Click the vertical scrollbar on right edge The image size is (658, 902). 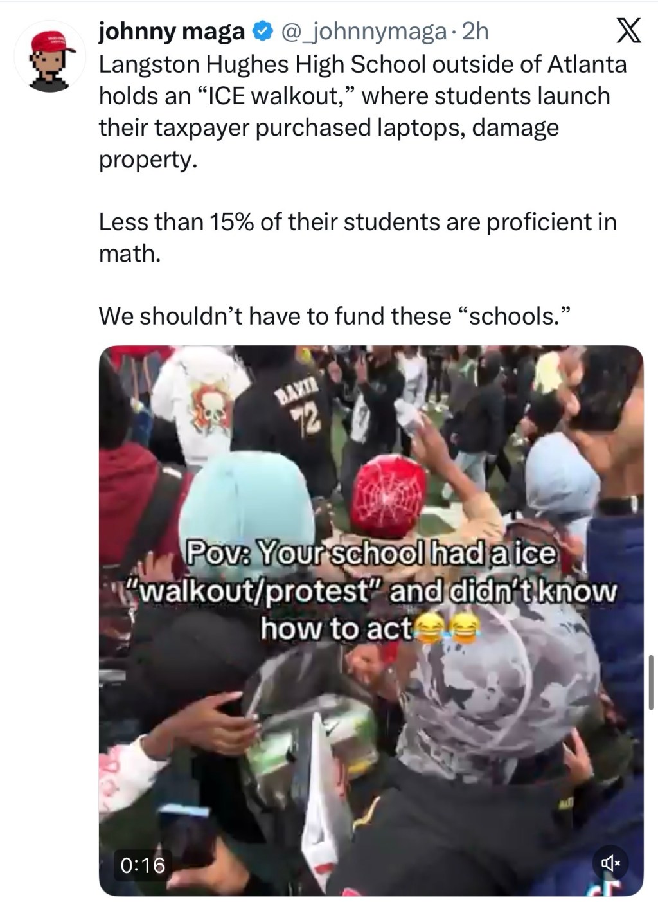(652, 682)
